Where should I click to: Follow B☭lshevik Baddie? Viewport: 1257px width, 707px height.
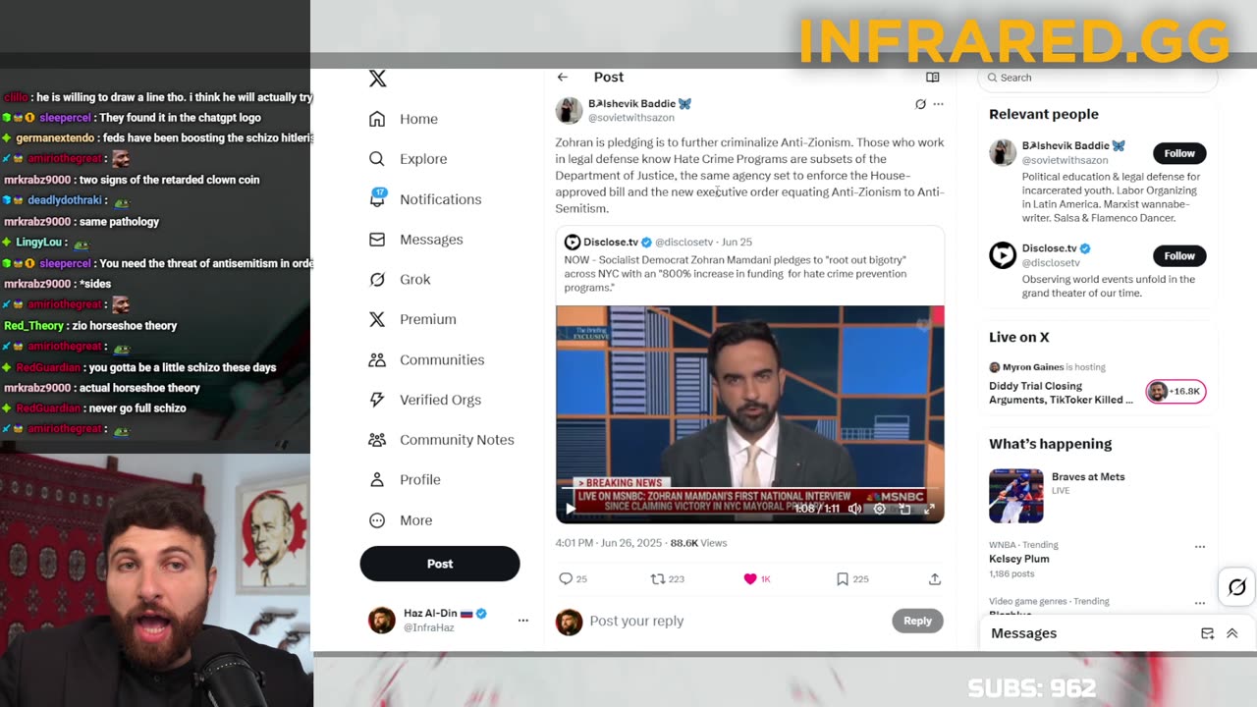[1179, 153]
